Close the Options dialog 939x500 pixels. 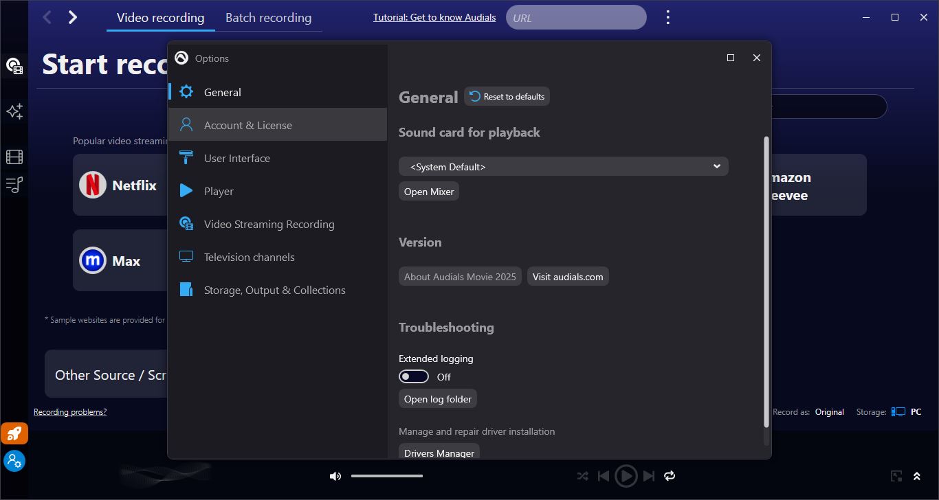757,58
